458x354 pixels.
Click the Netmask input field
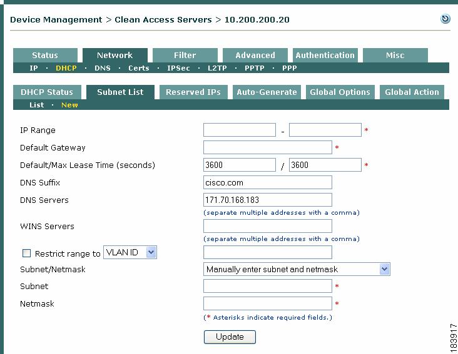(268, 303)
